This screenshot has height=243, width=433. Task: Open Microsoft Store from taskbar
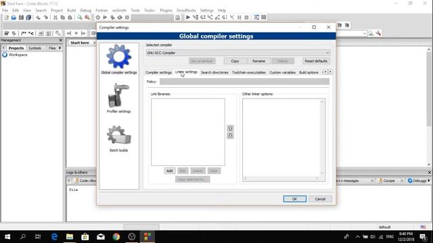(x=85, y=237)
